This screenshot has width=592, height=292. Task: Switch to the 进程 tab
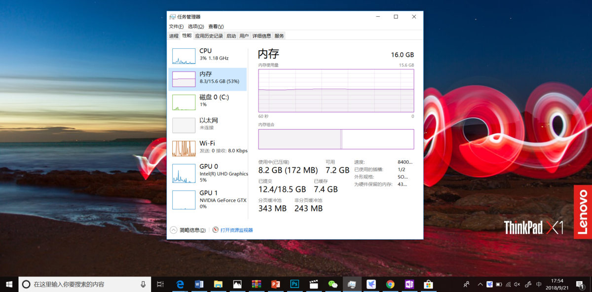coord(174,36)
